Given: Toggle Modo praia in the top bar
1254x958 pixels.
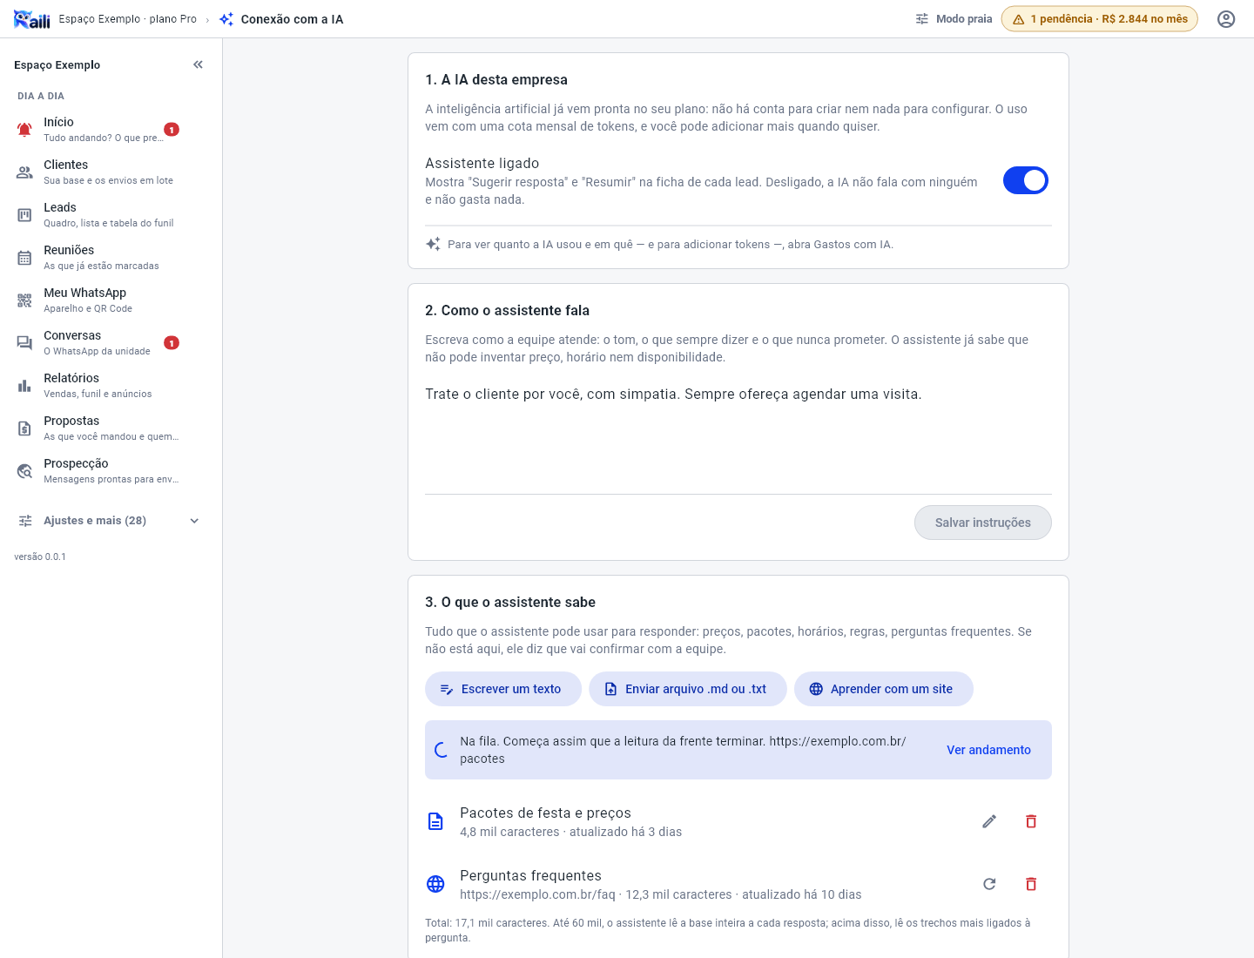Looking at the screenshot, I should 954,19.
